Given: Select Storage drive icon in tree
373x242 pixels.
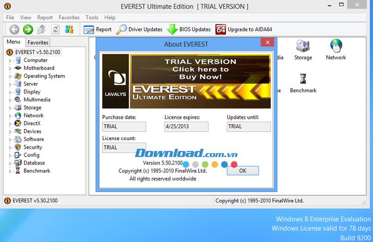Looking at the screenshot, I should coord(18,108).
